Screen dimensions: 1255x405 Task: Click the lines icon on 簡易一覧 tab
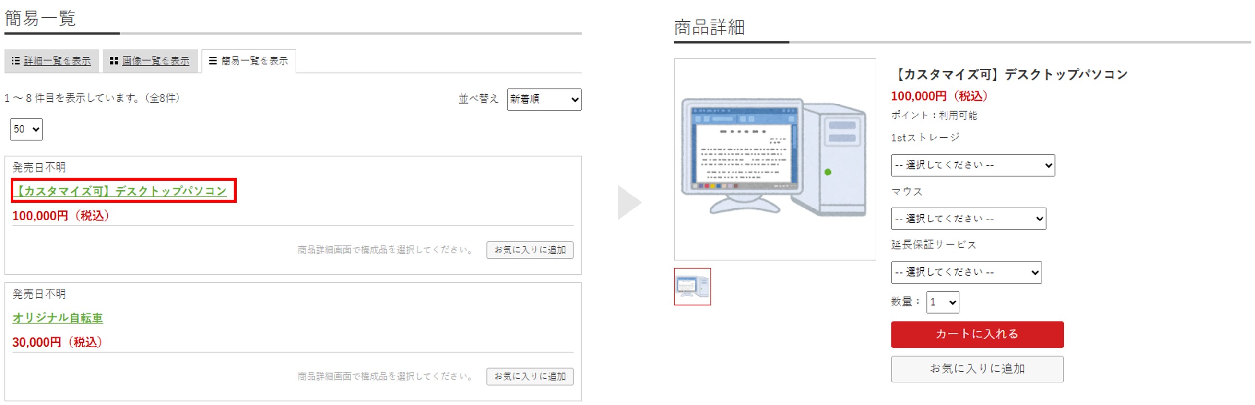click(213, 61)
